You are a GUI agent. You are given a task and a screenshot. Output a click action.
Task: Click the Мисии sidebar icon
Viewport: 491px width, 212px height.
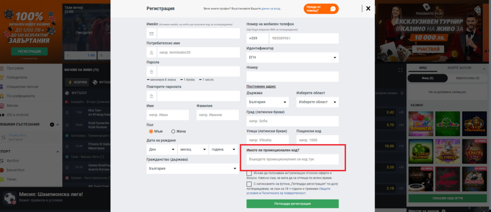point(2,106)
